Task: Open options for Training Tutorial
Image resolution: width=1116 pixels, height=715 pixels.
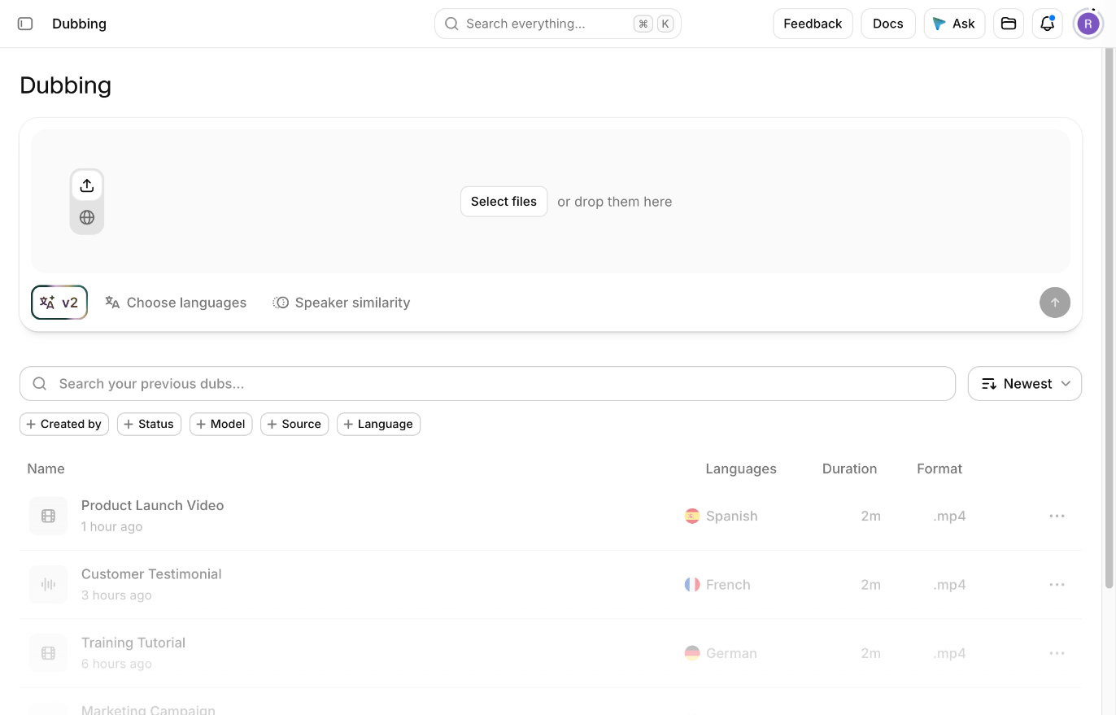Action: click(1057, 653)
